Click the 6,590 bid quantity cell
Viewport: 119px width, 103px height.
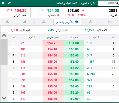coord(91,74)
